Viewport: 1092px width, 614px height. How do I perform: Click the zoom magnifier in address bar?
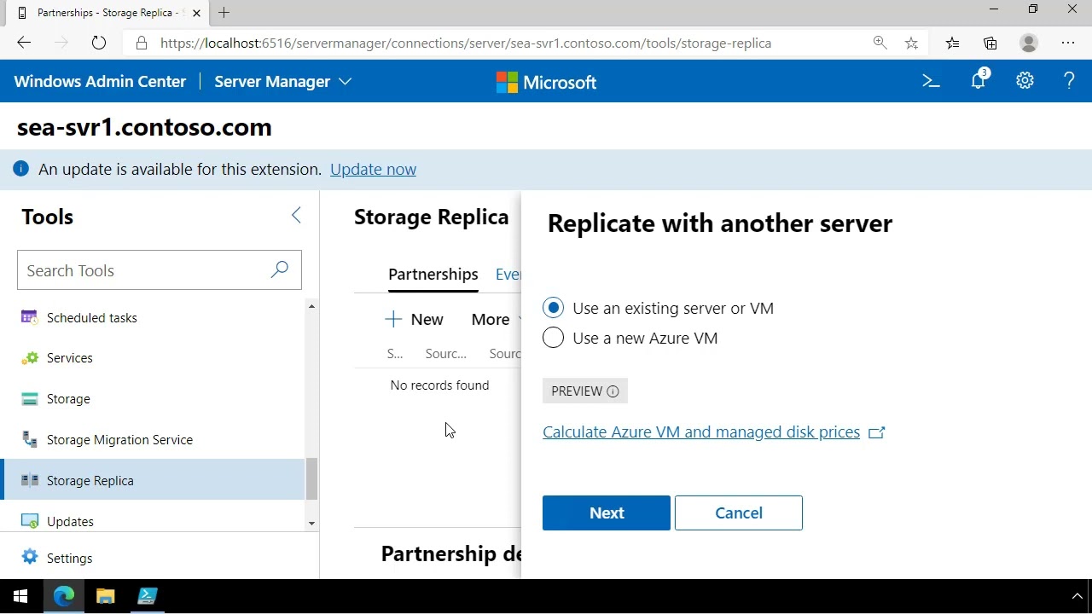880,43
